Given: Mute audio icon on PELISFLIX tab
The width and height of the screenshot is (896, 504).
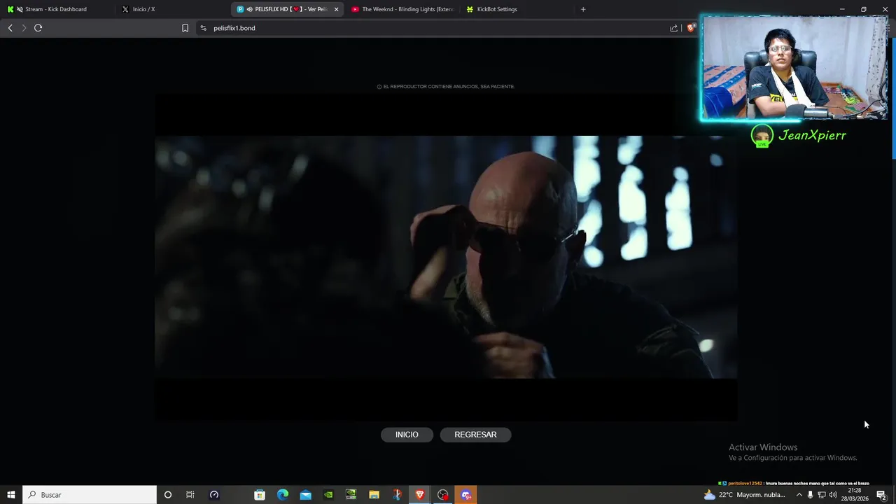Looking at the screenshot, I should (250, 9).
